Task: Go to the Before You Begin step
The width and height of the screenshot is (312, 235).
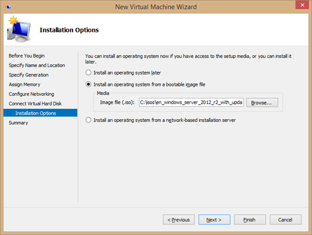Action: coord(26,56)
